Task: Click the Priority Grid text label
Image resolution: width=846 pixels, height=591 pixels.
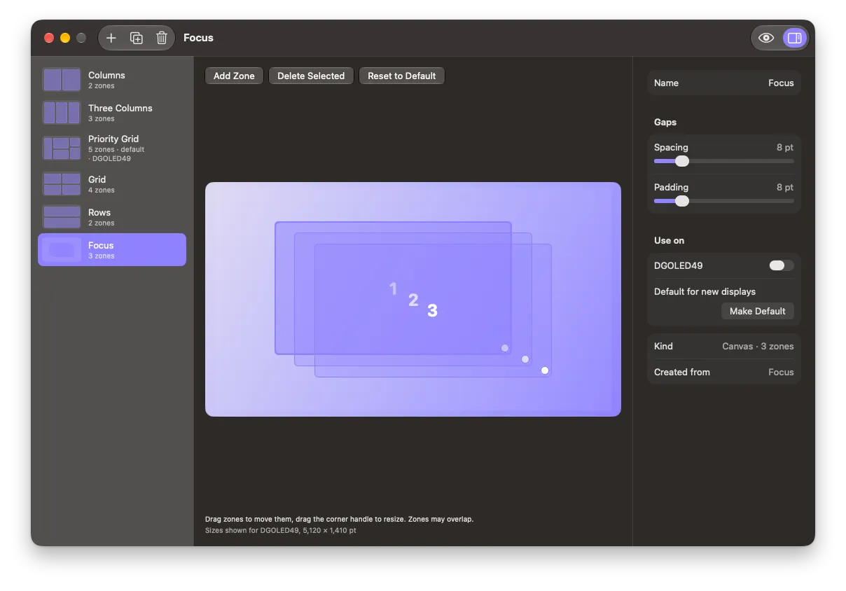Action: [x=113, y=139]
